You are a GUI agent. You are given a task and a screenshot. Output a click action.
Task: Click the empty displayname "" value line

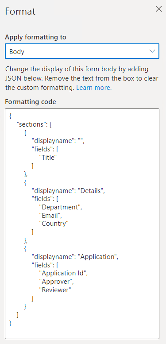point(58,141)
